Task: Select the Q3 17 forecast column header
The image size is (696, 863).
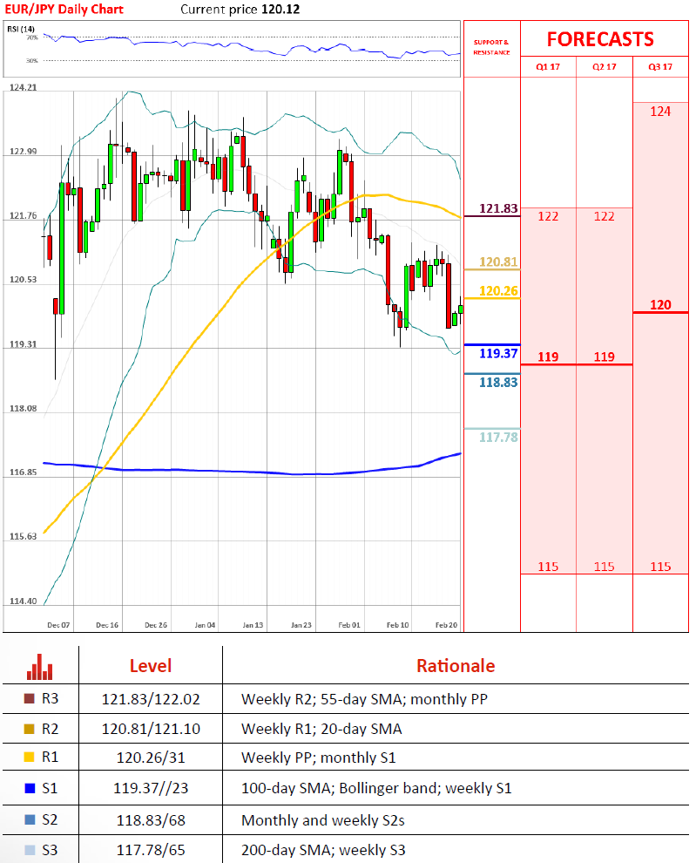Action: (x=660, y=66)
